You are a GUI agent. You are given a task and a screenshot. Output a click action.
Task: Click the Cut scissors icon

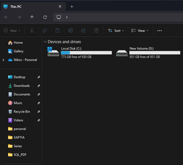coord(32,30)
